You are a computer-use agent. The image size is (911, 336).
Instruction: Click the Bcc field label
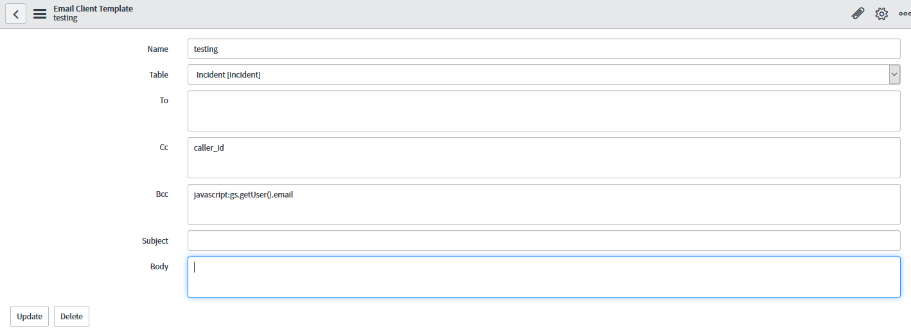pos(162,194)
